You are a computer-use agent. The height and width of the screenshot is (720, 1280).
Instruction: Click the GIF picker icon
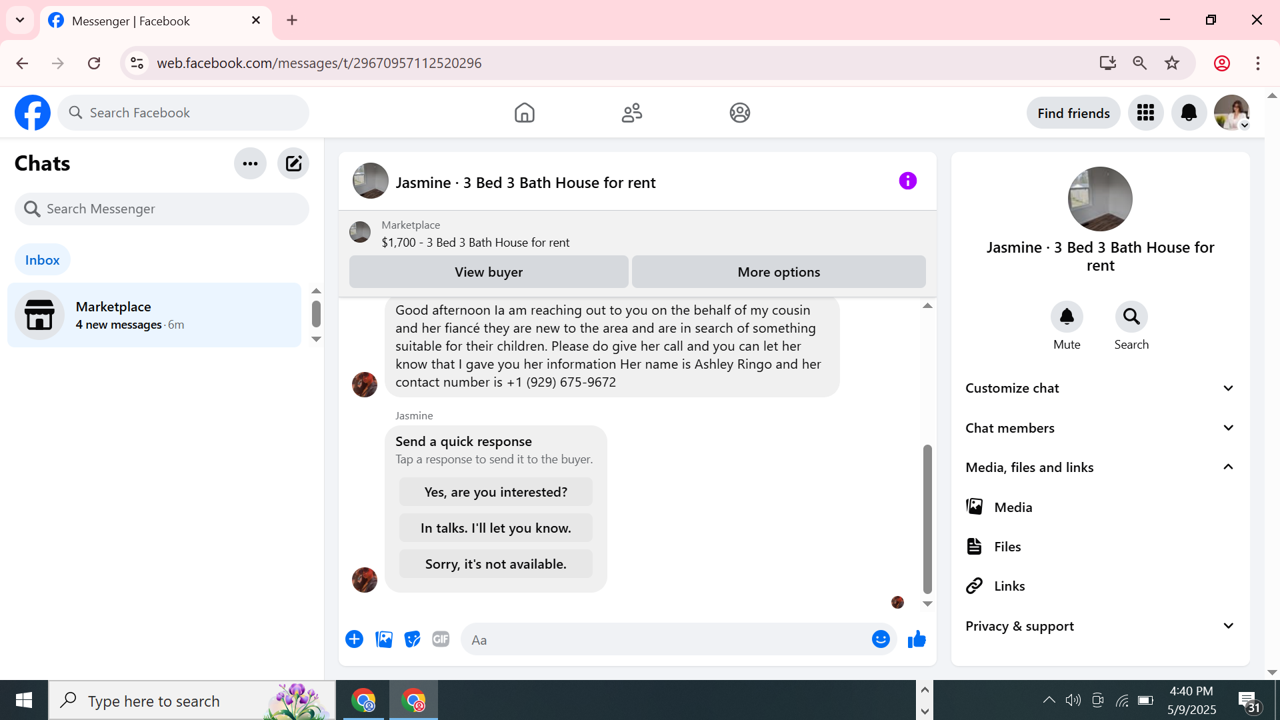coord(441,639)
